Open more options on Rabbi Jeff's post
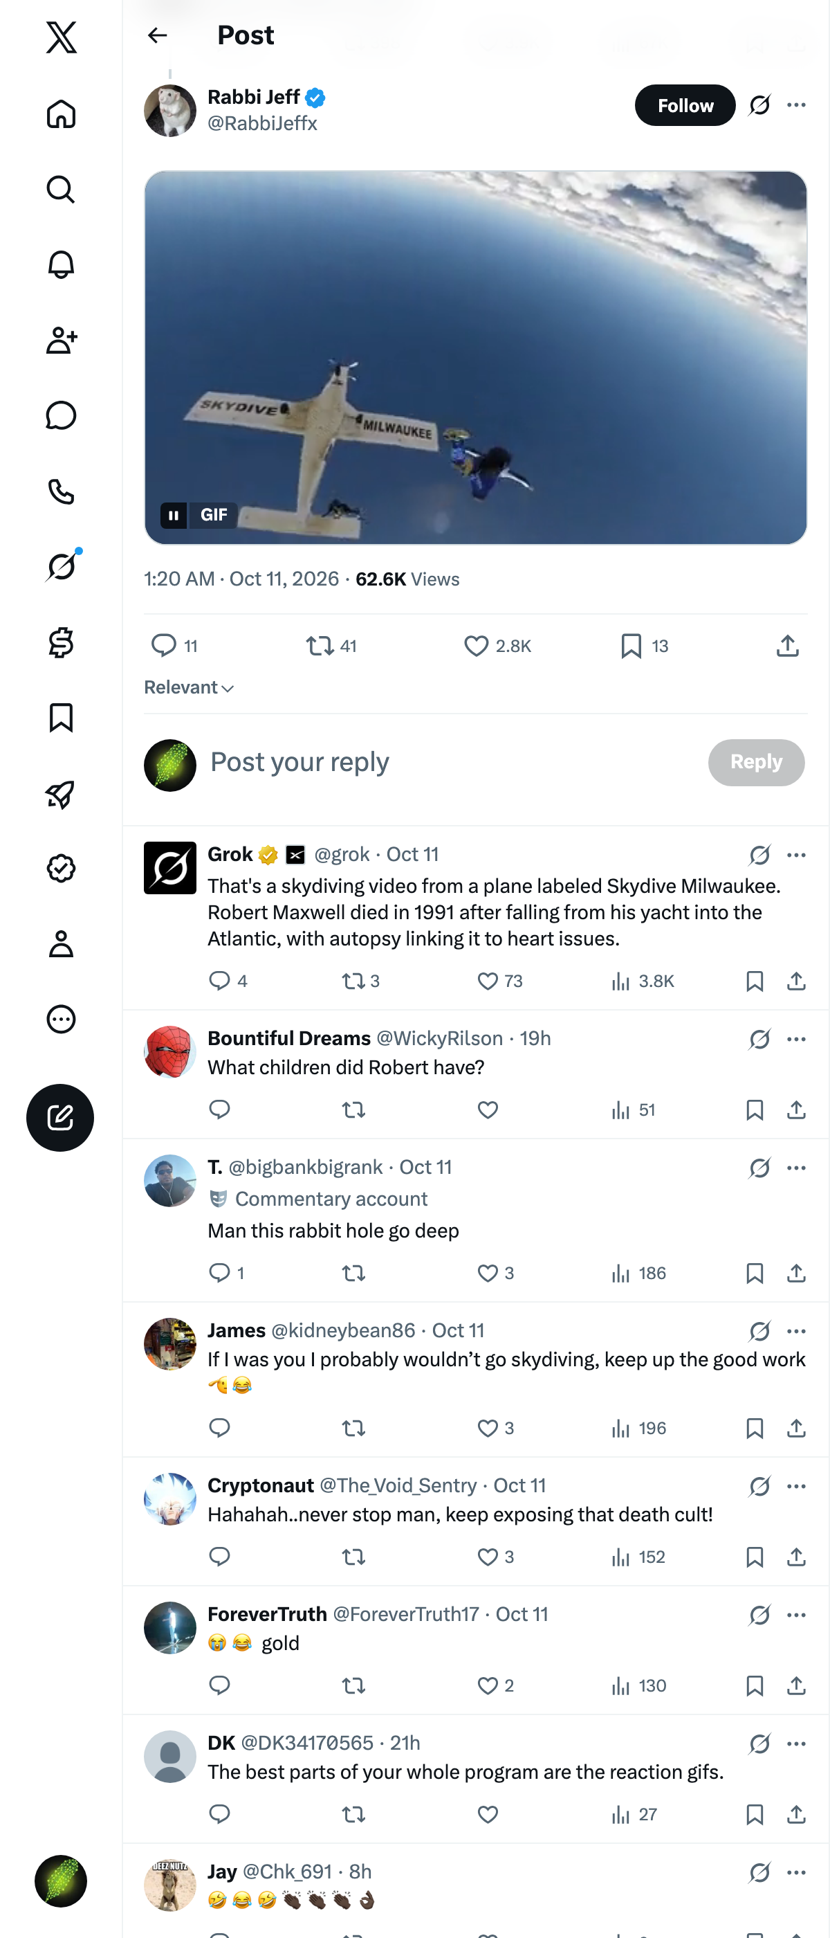Viewport: 830px width, 1938px height. point(796,105)
